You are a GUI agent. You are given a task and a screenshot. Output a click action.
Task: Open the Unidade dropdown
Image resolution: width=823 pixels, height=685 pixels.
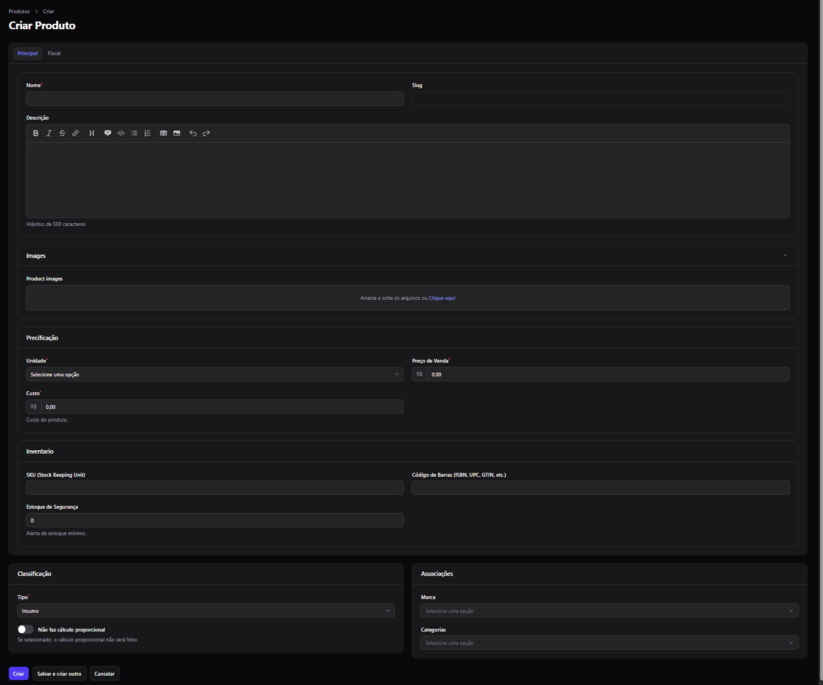[x=215, y=374]
